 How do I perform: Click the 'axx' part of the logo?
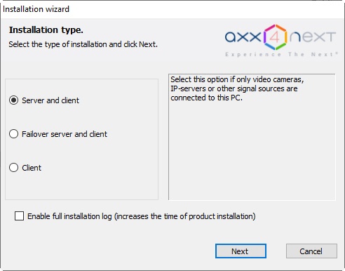[x=243, y=37]
